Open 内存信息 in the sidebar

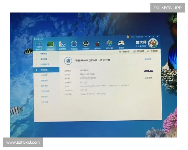[44, 75]
